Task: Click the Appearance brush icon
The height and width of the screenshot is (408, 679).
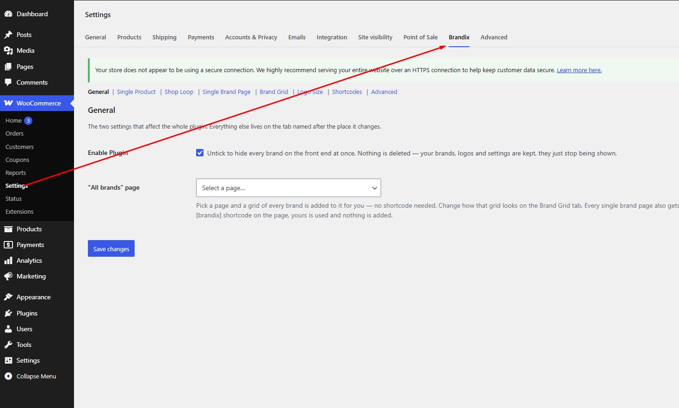Action: 8,297
